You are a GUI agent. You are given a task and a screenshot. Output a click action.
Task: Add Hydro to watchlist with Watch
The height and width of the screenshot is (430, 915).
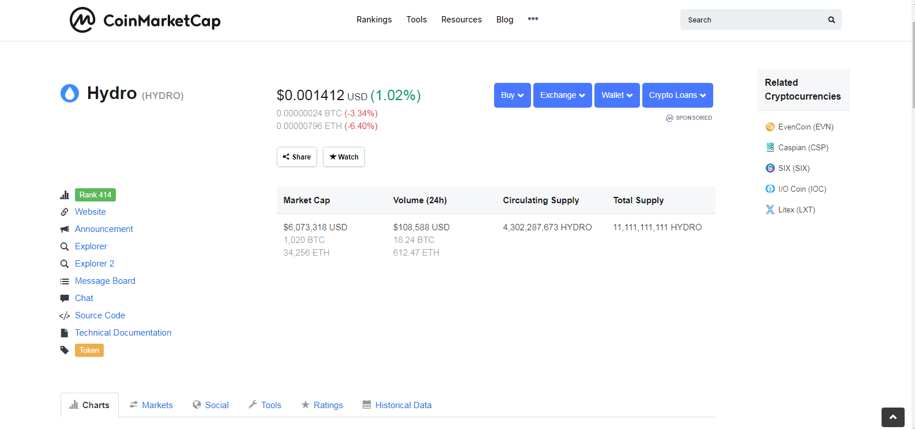[x=344, y=157]
